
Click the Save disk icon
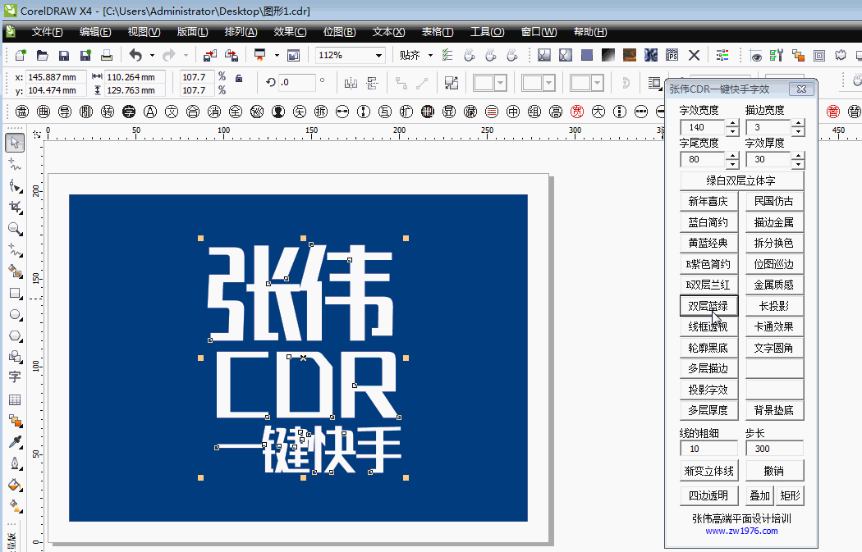(x=64, y=56)
